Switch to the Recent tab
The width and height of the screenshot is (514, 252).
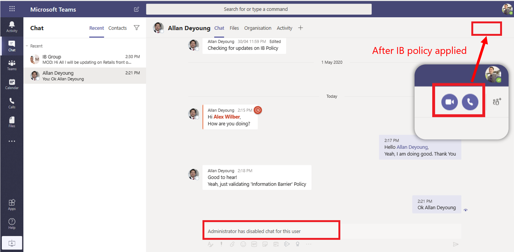click(97, 28)
